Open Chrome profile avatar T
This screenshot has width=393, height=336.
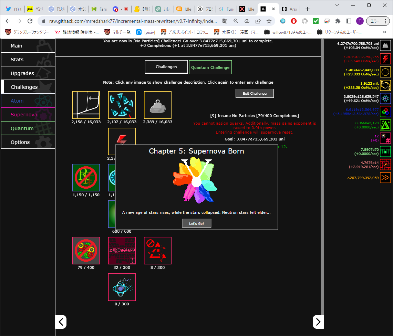point(360,21)
